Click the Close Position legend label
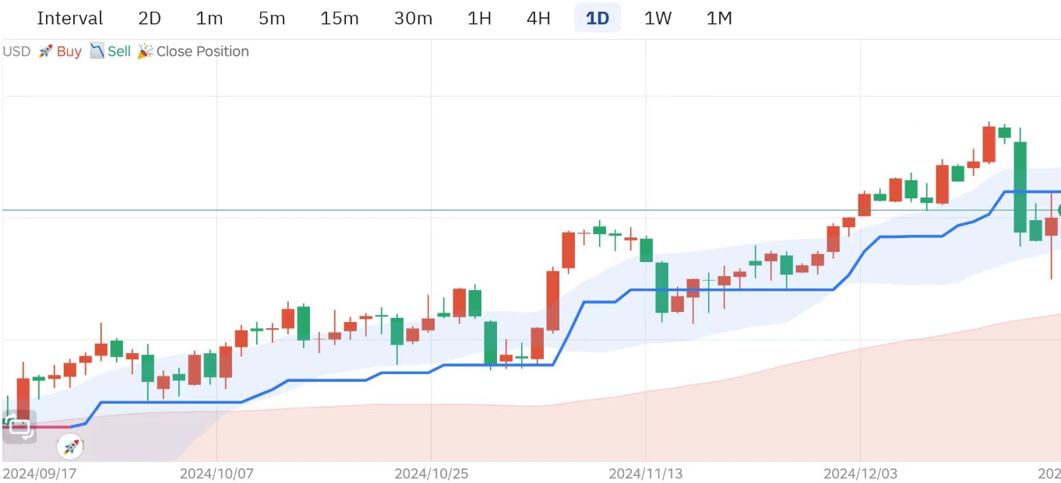1061x483 pixels. pyautogui.click(x=203, y=51)
